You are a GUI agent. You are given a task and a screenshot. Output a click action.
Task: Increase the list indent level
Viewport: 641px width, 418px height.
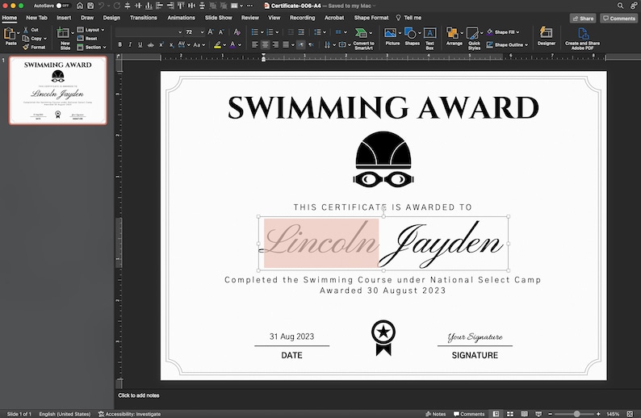(x=301, y=31)
